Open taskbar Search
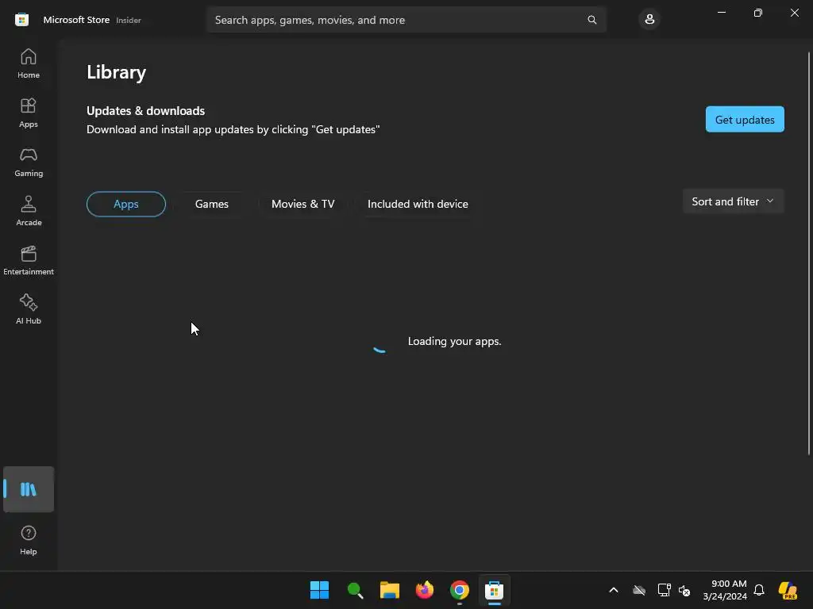The image size is (813, 609). tap(355, 590)
